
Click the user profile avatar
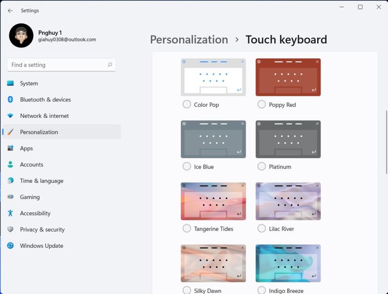(21, 35)
